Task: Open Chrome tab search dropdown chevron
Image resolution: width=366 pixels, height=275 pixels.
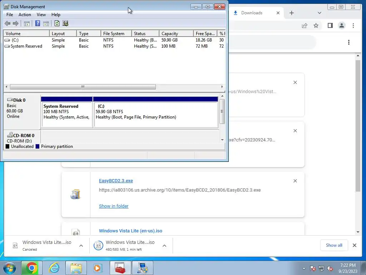Action: tap(320, 13)
